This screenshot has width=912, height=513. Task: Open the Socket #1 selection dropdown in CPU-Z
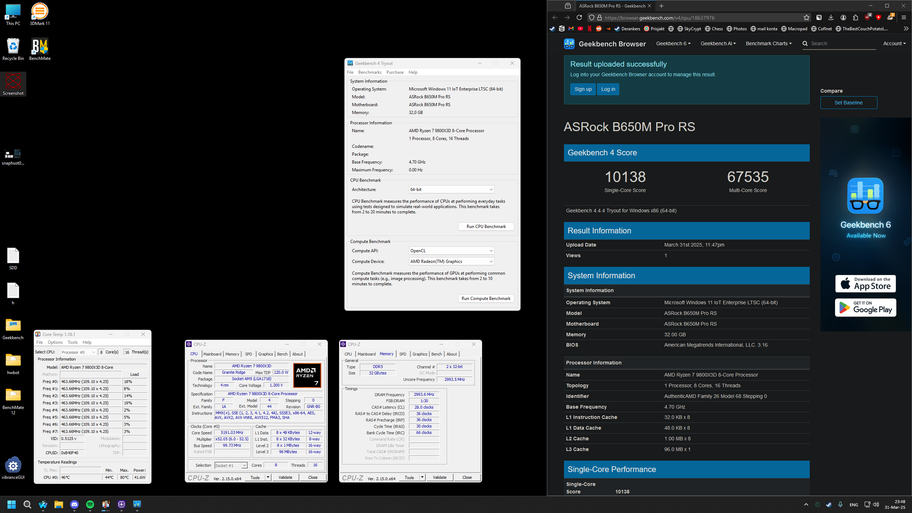pyautogui.click(x=231, y=465)
